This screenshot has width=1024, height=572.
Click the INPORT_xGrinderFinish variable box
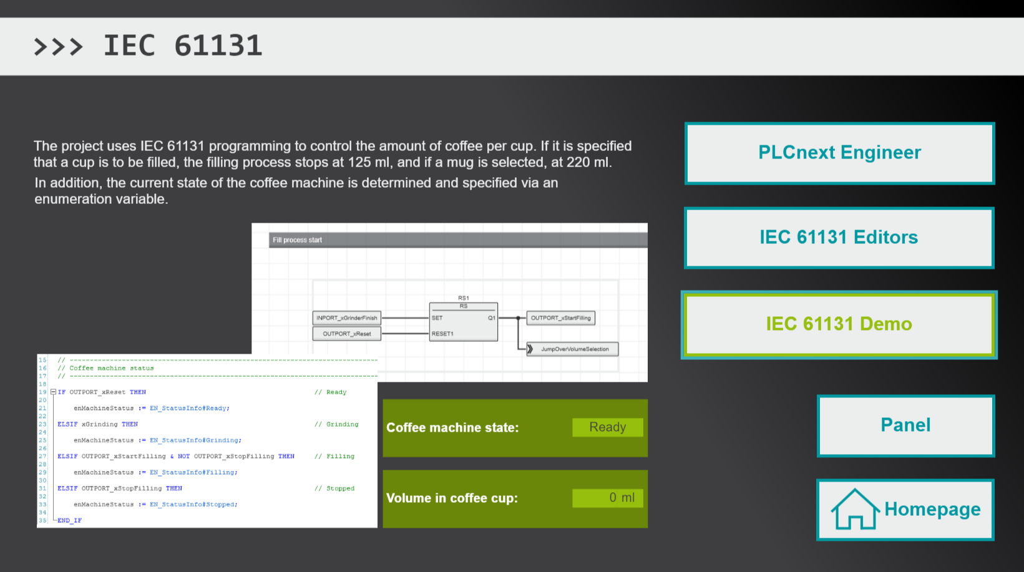(347, 318)
